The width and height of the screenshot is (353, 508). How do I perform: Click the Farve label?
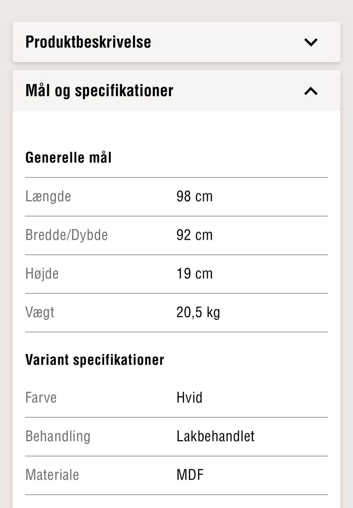point(41,398)
